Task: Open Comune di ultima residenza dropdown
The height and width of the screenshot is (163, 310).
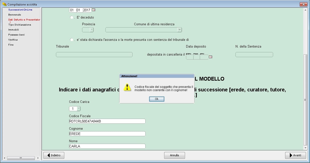Action: click(x=144, y=30)
